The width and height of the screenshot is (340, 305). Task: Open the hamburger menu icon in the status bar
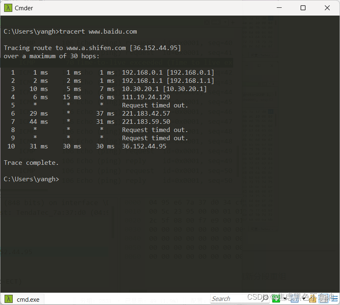coord(335,298)
